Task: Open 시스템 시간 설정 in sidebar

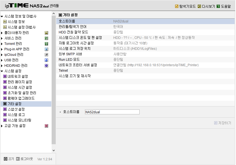Action: [x=20, y=88]
